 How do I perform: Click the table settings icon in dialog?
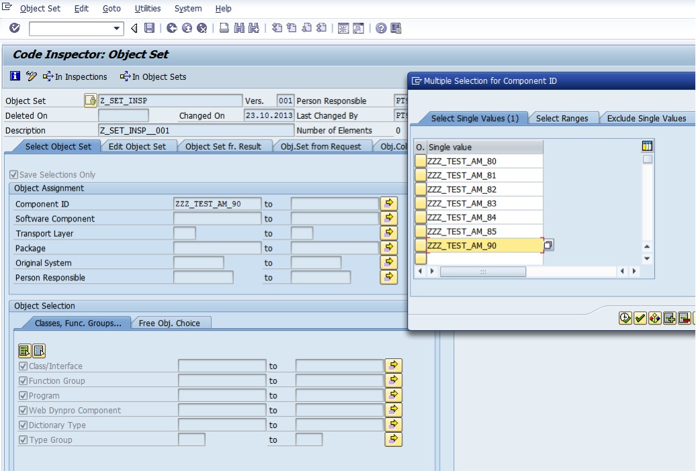pos(647,146)
